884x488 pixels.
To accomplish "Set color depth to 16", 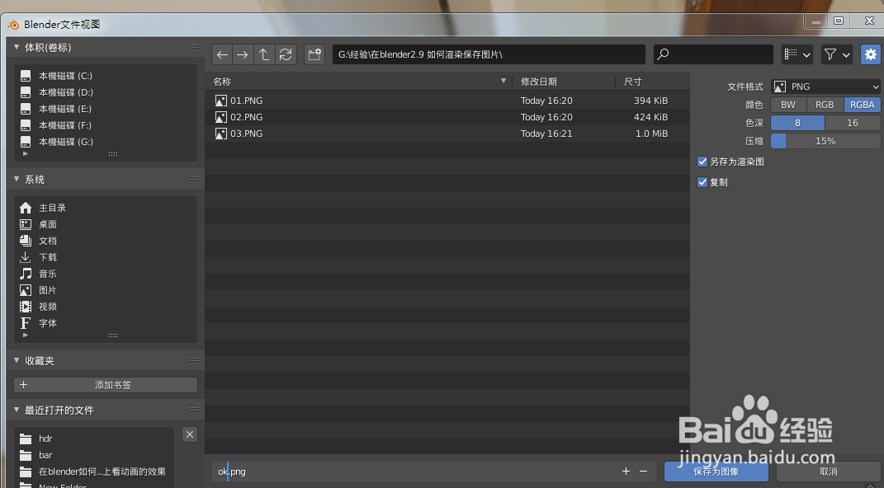I will [853, 123].
